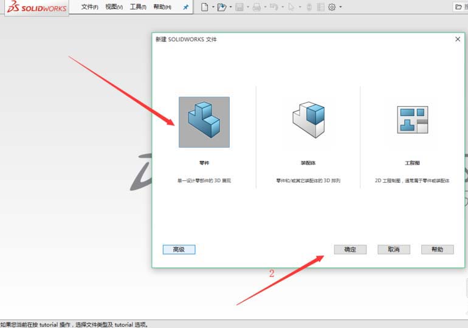Image resolution: width=468 pixels, height=328 pixels.
Task: Click the dialog title 新建 SOLIDWORKS 文件
Action: (x=186, y=39)
